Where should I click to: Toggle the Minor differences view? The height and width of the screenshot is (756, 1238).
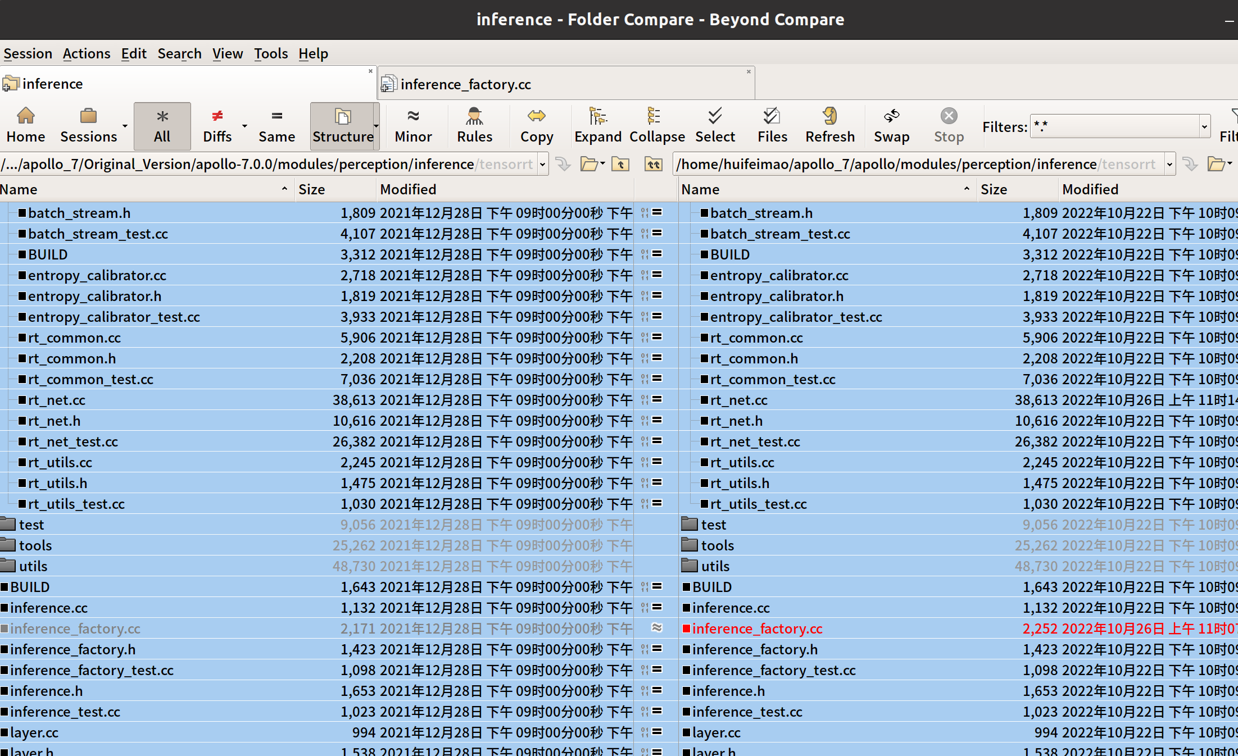pyautogui.click(x=414, y=124)
